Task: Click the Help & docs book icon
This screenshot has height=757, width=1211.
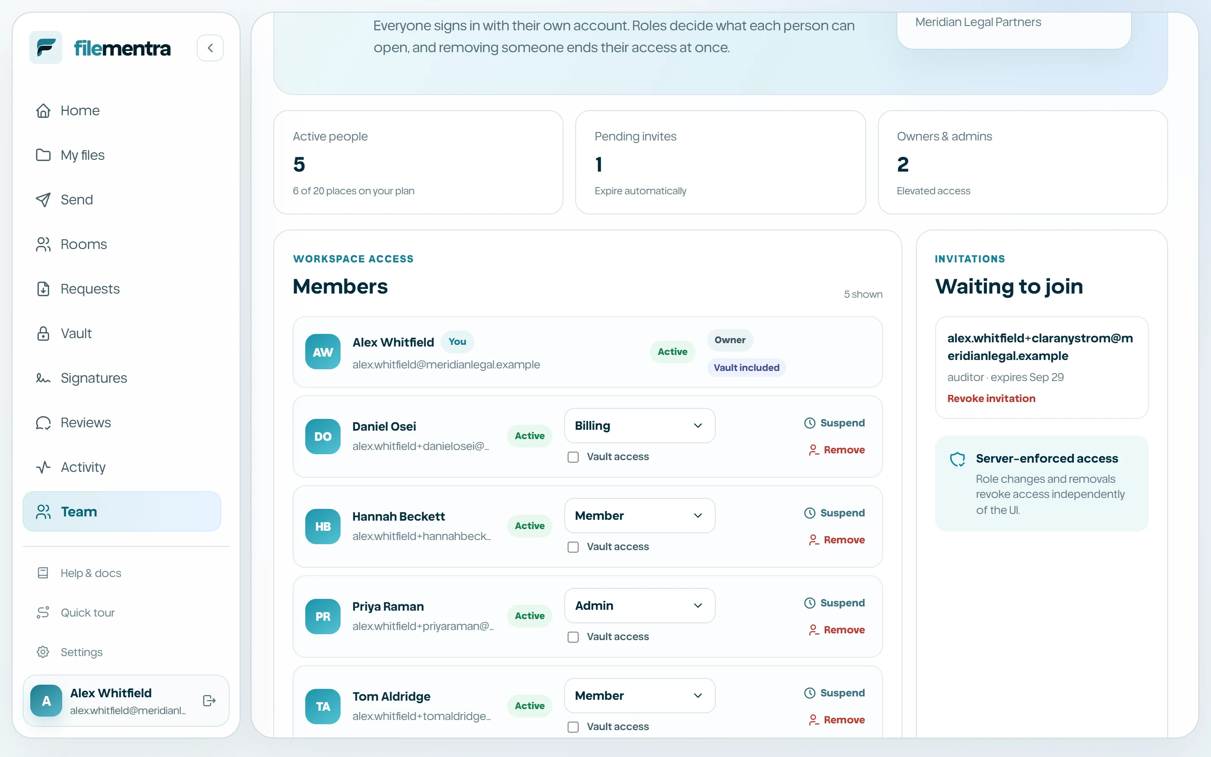Action: coord(43,573)
